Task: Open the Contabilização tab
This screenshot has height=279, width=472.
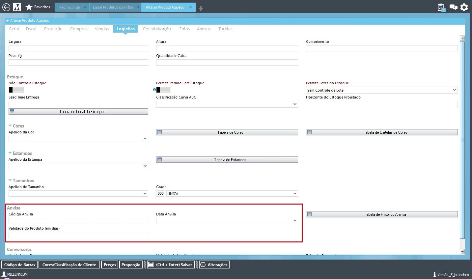Action: (157, 29)
